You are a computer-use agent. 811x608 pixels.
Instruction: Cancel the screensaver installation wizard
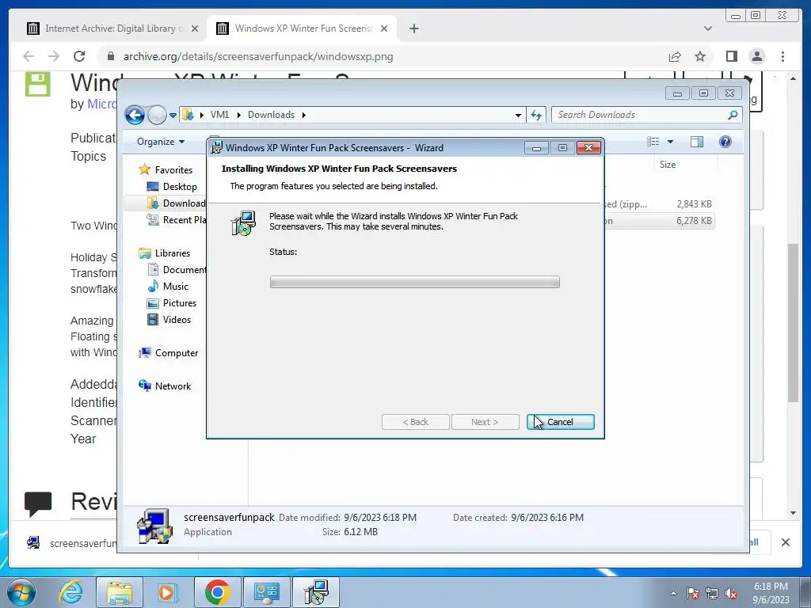(x=560, y=422)
